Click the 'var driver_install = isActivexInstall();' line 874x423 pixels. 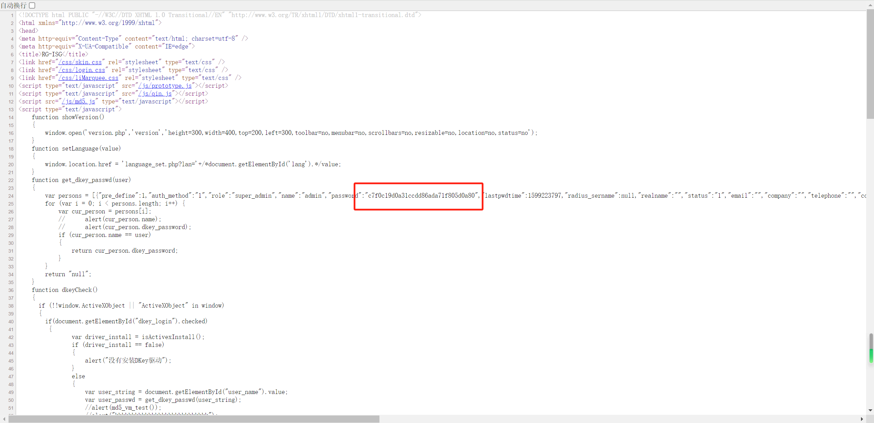138,337
